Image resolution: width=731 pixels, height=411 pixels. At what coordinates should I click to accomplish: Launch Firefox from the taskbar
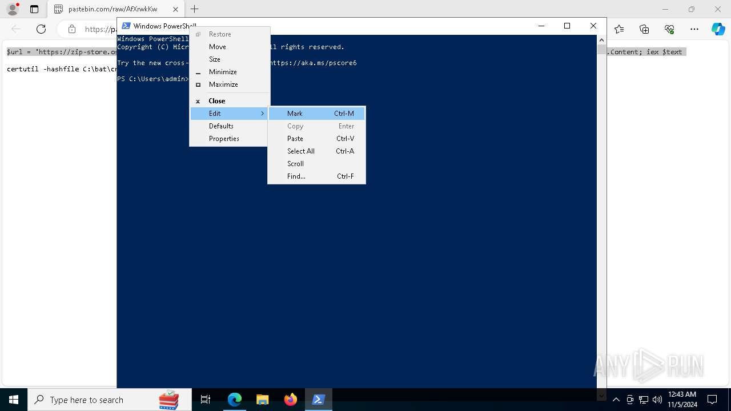pyautogui.click(x=291, y=400)
